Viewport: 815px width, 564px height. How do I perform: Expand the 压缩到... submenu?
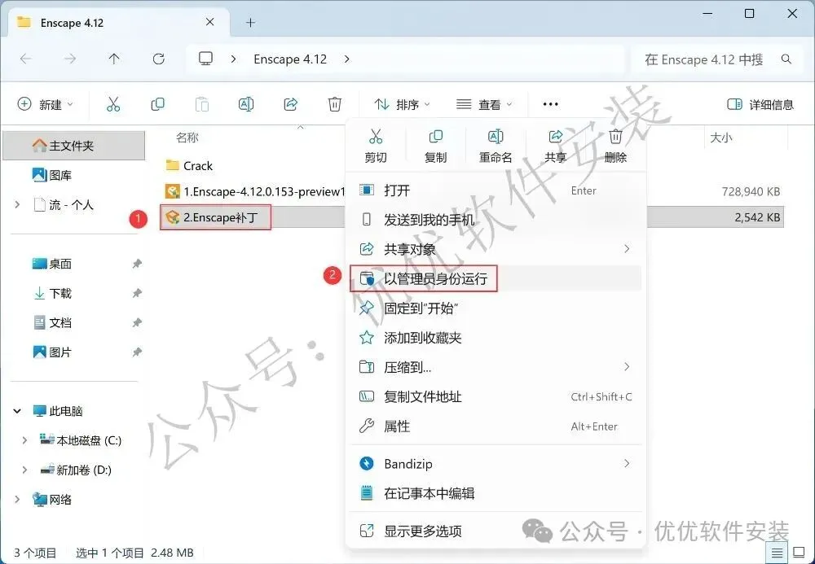(627, 367)
